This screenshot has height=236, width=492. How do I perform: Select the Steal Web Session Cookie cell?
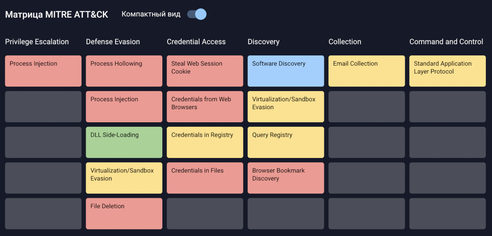click(205, 71)
